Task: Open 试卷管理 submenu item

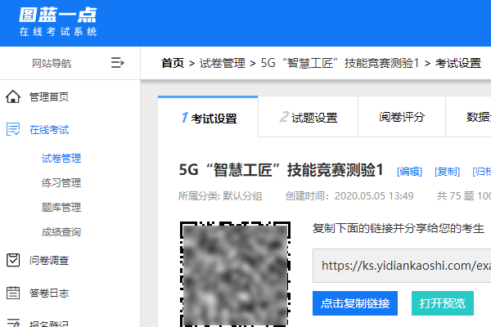Action: [x=61, y=159]
